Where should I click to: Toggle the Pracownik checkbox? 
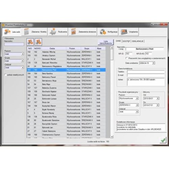click(127, 58)
